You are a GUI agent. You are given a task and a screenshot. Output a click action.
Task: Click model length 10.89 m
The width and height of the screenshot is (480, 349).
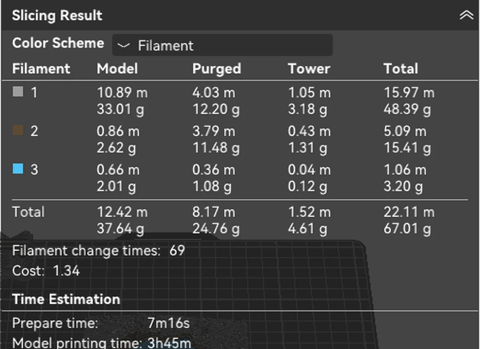coord(122,92)
